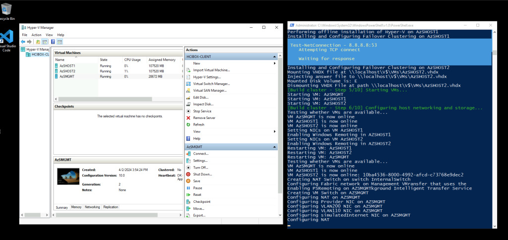Open Recycle Bin desktop icon

[7, 12]
